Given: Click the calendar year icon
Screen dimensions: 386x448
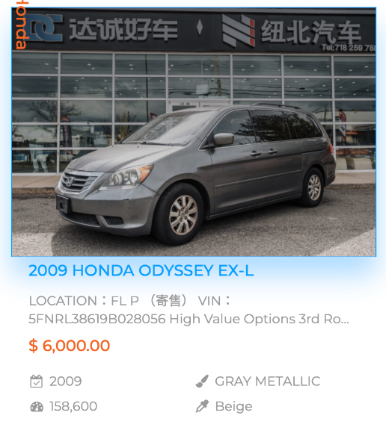Looking at the screenshot, I should coord(37,382).
